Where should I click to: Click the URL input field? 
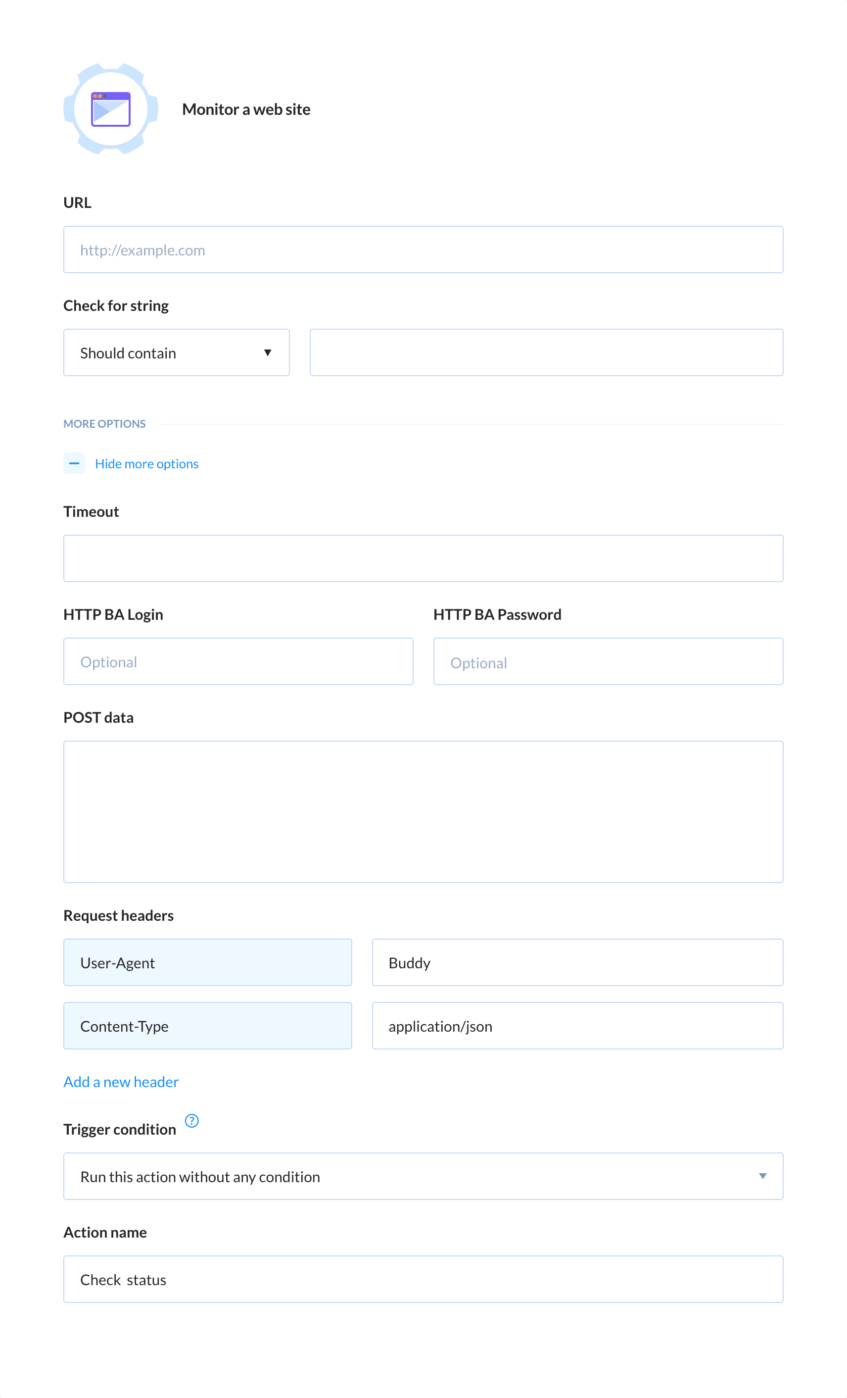423,249
